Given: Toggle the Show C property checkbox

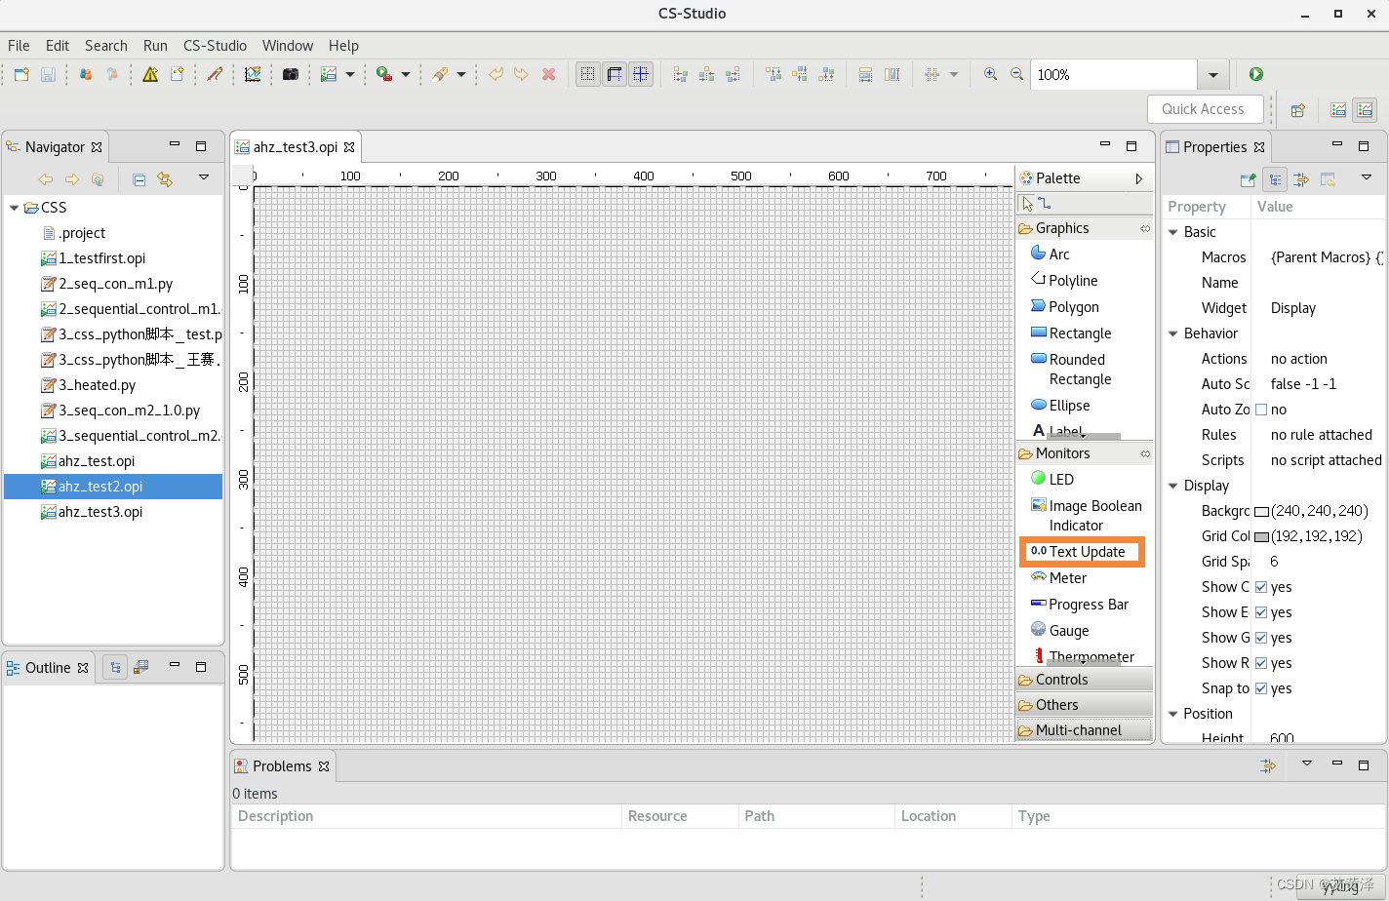Looking at the screenshot, I should pos(1261,587).
